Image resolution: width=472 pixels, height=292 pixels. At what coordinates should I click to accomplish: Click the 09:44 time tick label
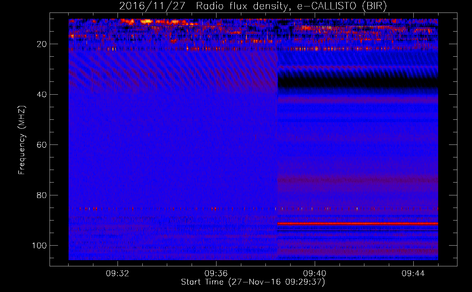click(413, 274)
